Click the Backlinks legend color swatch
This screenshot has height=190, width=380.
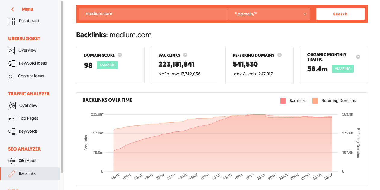[283, 101]
